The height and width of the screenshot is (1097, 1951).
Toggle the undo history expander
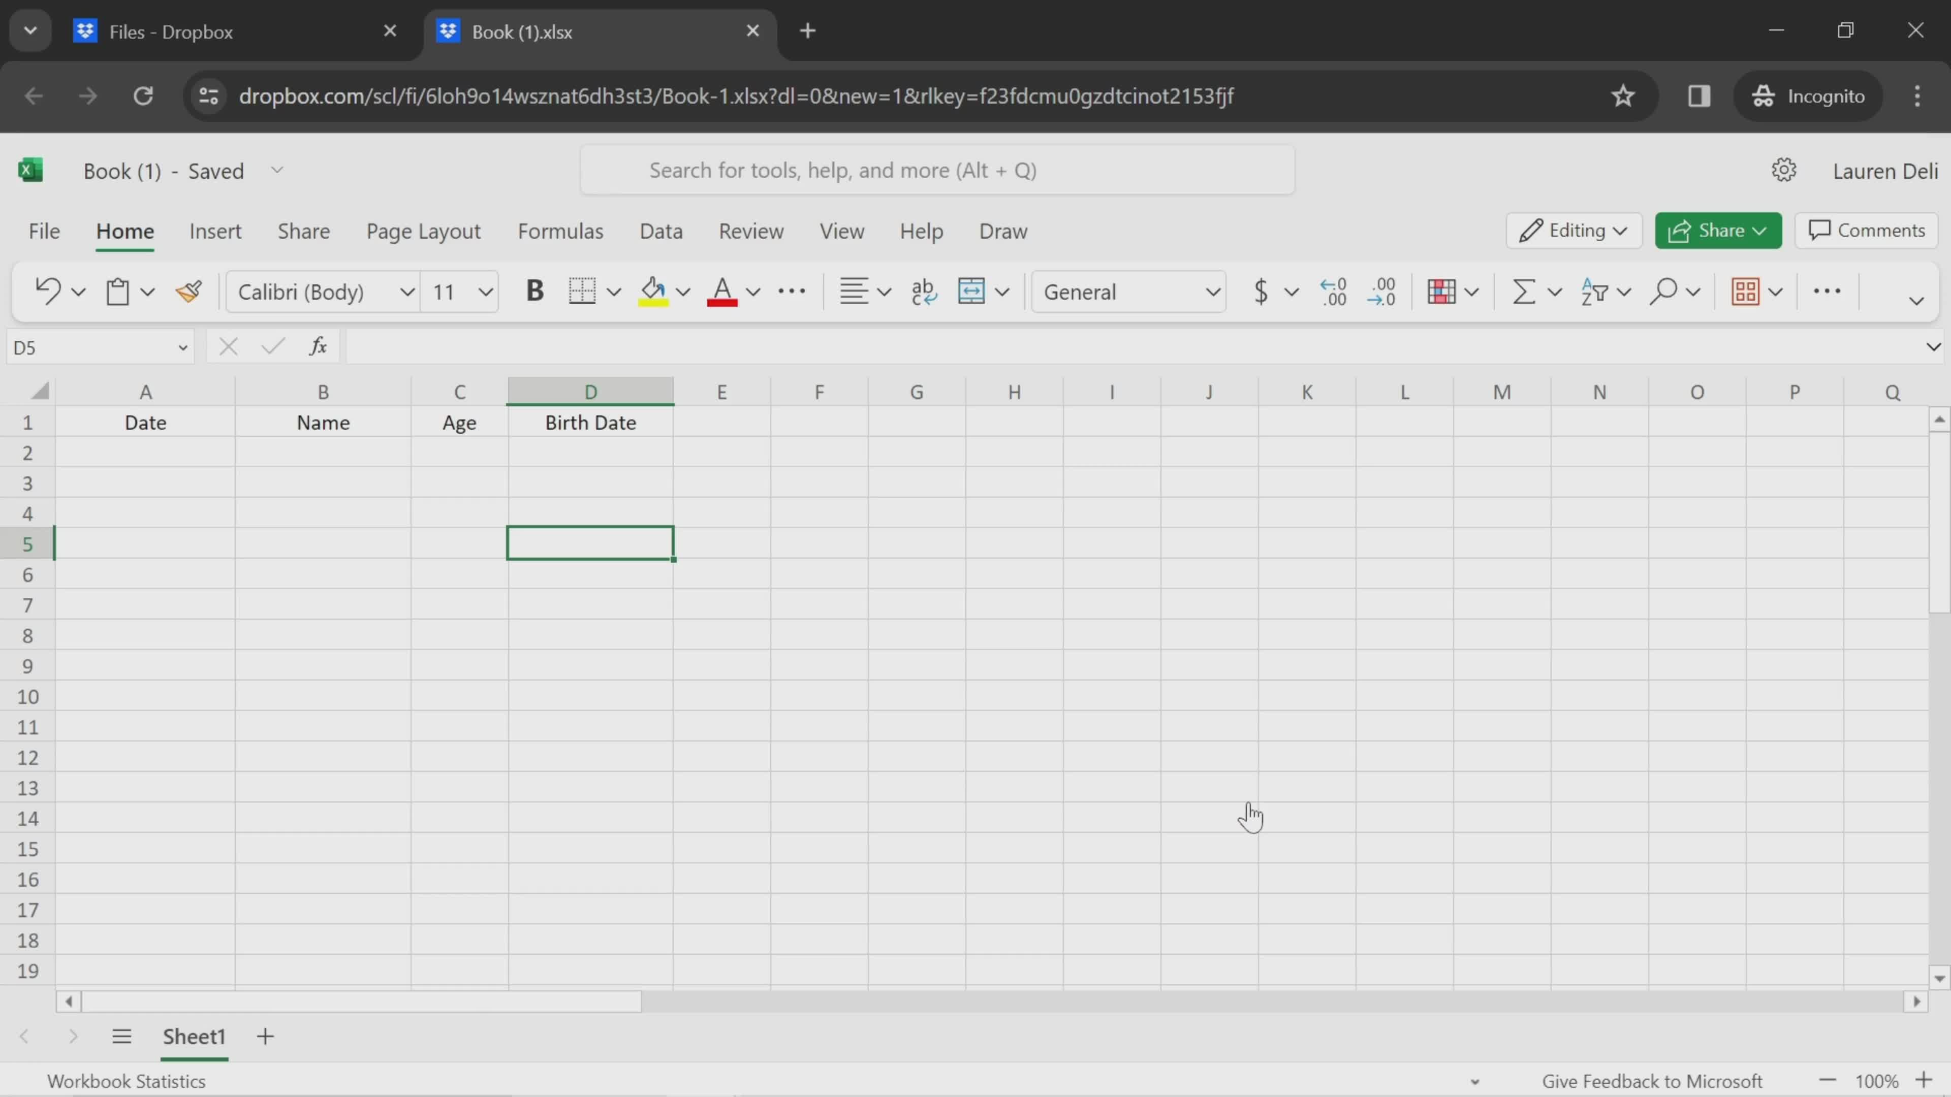point(76,292)
